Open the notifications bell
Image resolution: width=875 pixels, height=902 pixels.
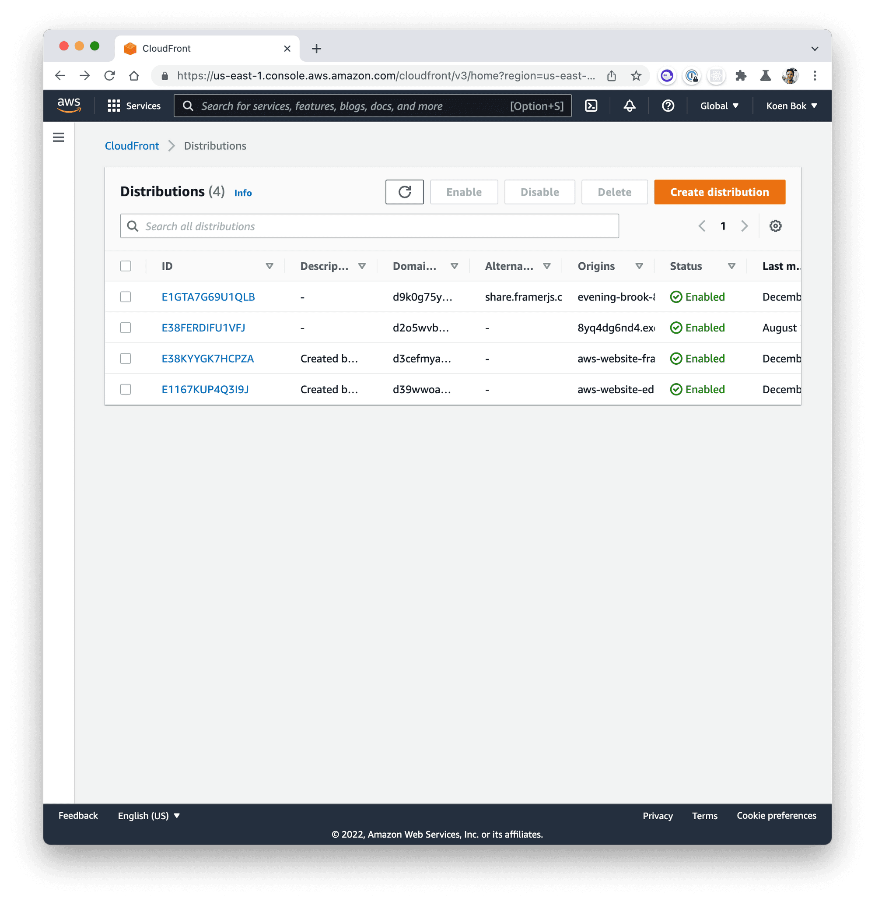[x=630, y=106]
